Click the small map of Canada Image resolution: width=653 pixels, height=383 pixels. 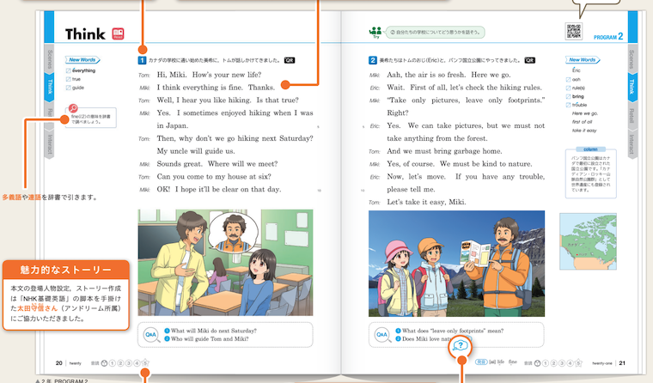tap(588, 241)
